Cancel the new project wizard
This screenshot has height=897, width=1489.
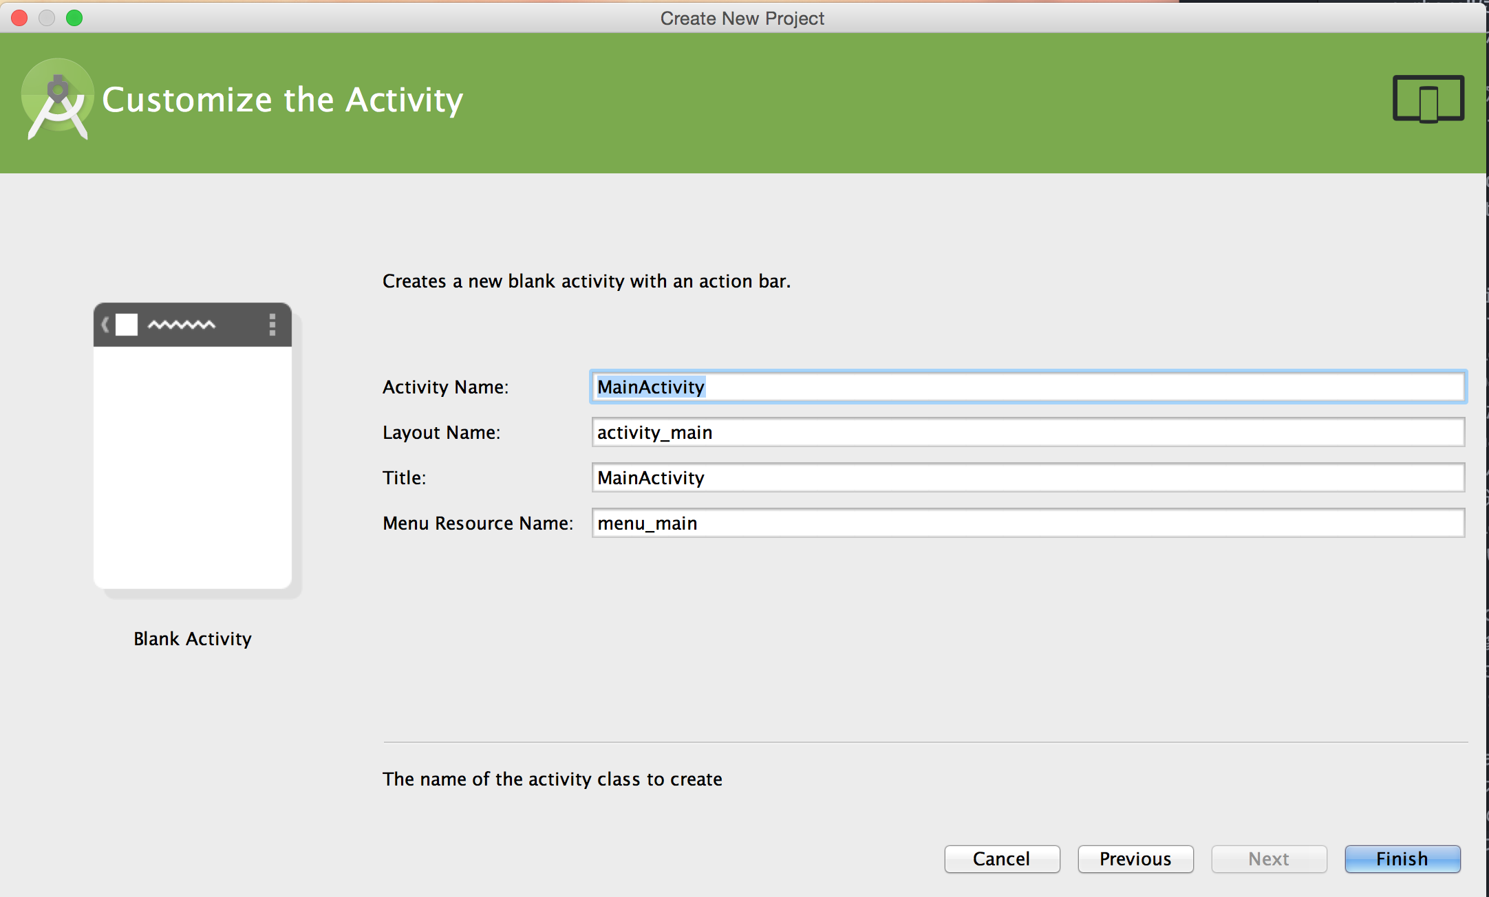pos(1002,859)
